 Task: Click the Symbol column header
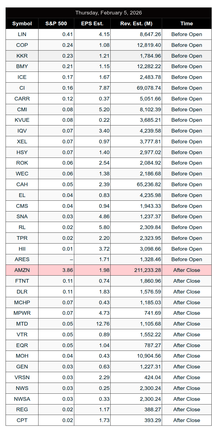point(22,23)
